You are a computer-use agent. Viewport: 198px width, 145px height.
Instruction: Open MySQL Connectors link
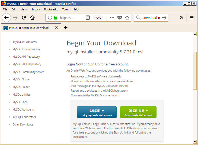pos(24,117)
